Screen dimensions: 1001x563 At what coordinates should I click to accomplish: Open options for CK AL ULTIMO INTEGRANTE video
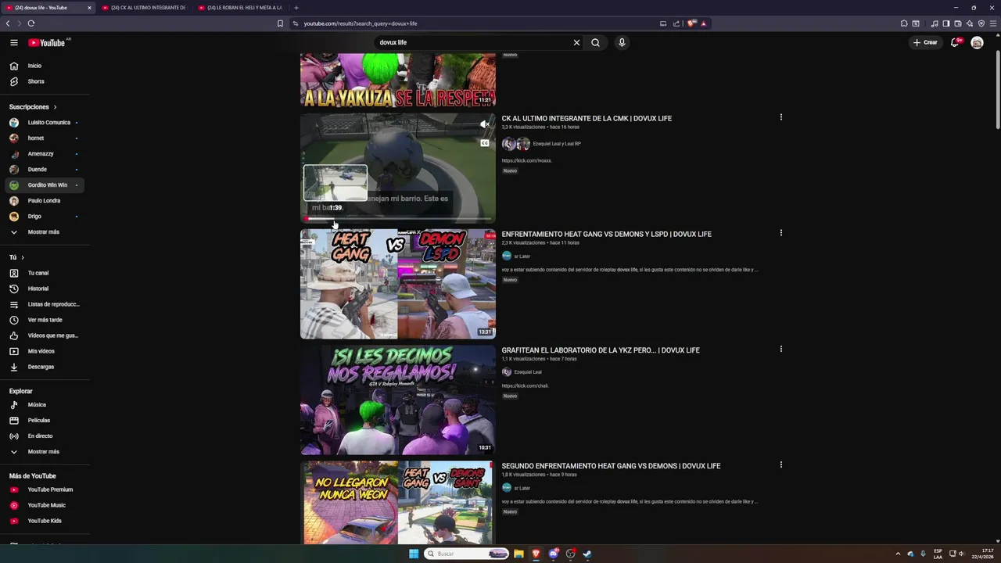point(780,117)
